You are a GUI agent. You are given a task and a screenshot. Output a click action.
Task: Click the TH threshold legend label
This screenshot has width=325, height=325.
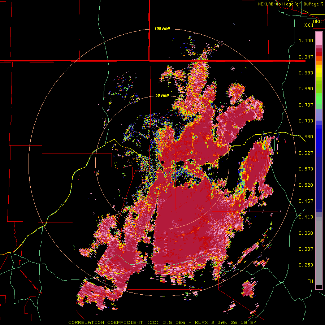tap(310, 281)
